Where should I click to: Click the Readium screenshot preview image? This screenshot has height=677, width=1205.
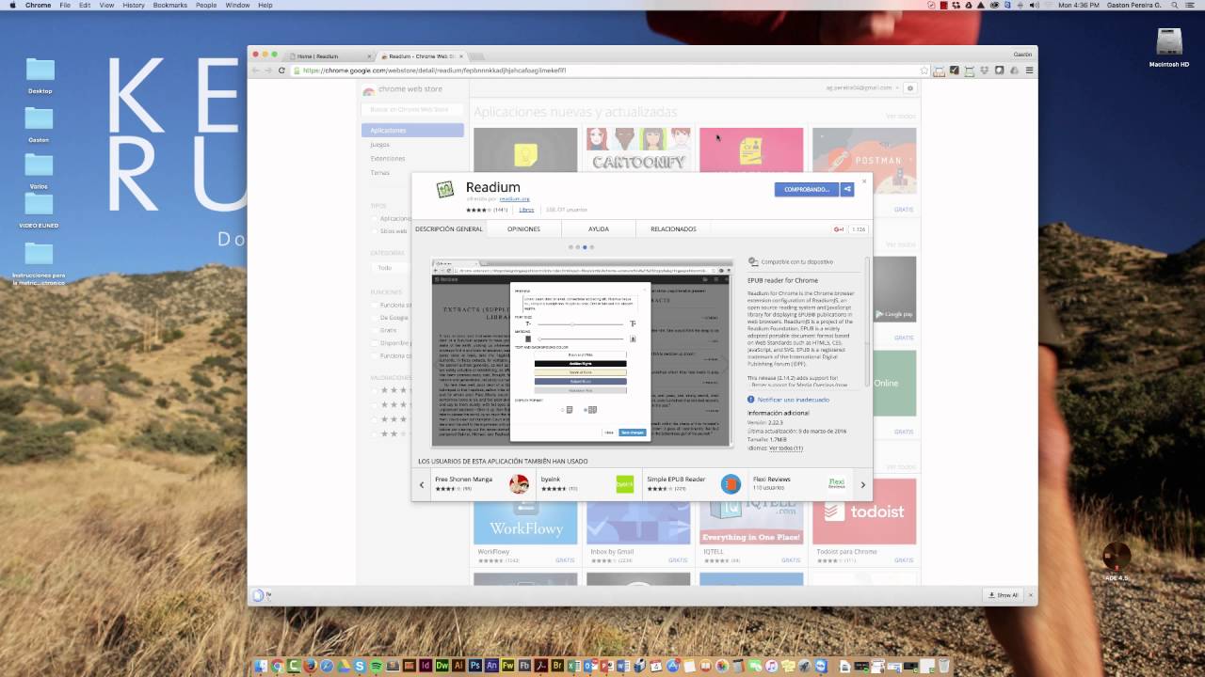(581, 353)
